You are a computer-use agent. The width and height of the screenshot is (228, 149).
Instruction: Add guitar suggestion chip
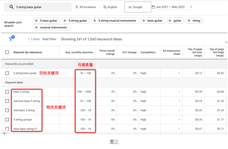(176, 21)
